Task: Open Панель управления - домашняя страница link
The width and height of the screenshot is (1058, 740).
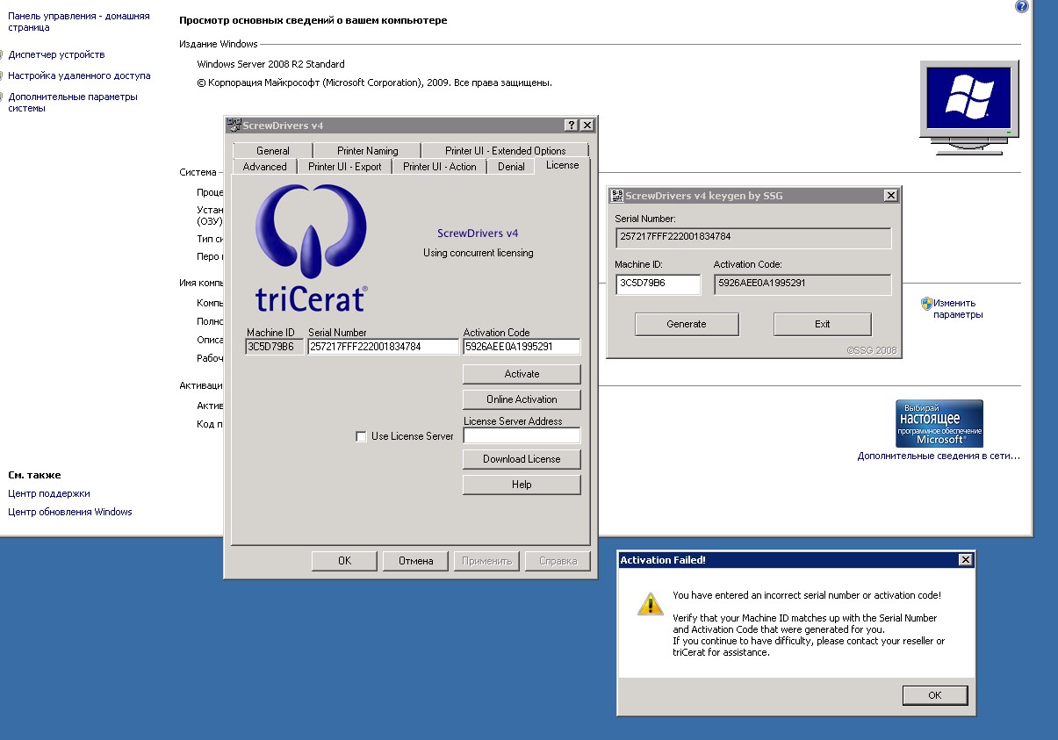Action: tap(79, 22)
